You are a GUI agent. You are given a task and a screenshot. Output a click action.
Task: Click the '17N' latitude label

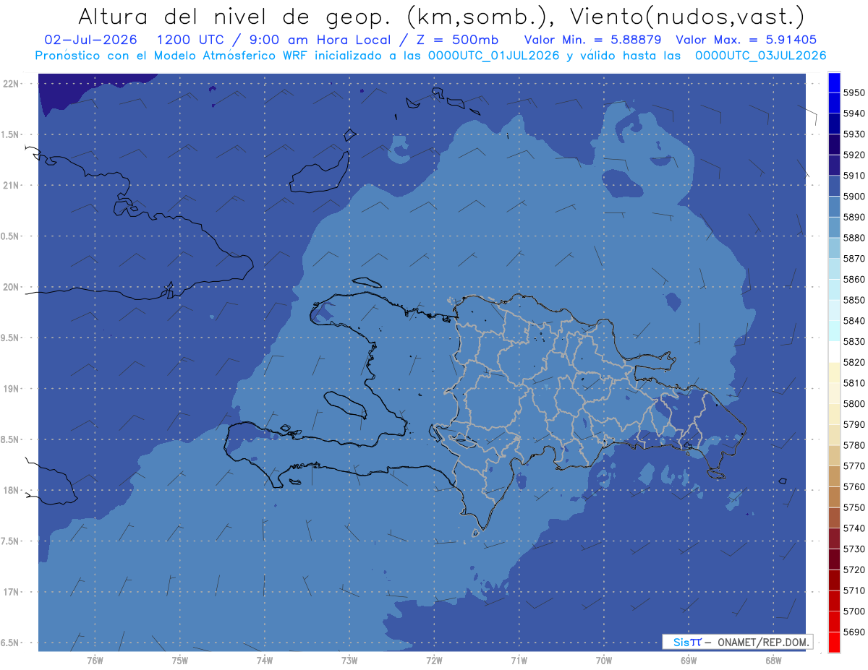(x=11, y=592)
